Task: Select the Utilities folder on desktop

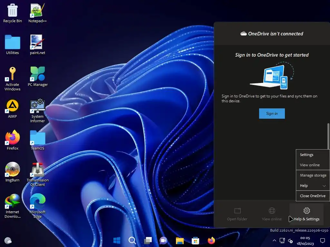Action: [x=13, y=45]
